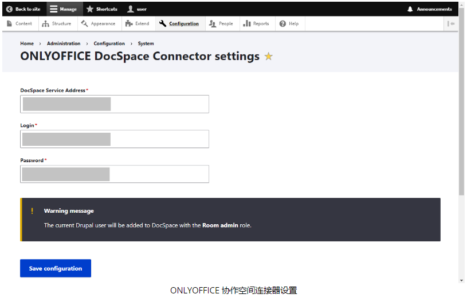Screen dimensions: 467x298
Task: Follow the System breadcrumb link
Action: pos(146,43)
